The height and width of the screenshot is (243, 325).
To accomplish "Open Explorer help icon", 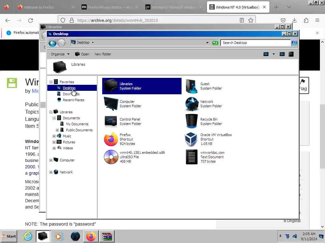I will pos(291,54).
